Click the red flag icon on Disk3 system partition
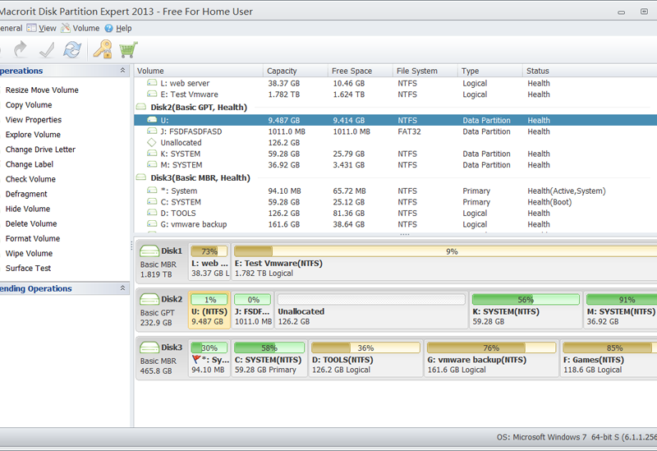 tap(196, 359)
